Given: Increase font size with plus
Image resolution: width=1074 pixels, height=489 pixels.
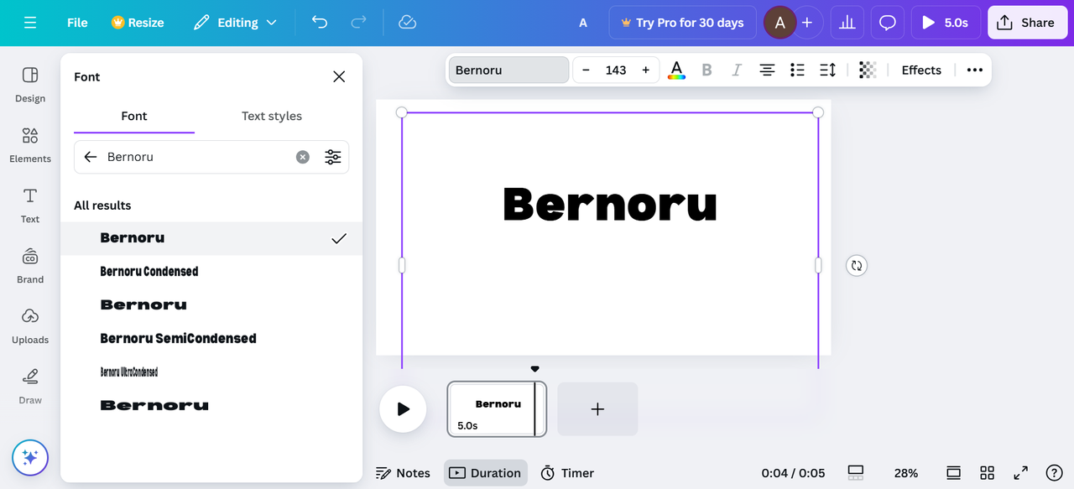Looking at the screenshot, I should pos(645,70).
